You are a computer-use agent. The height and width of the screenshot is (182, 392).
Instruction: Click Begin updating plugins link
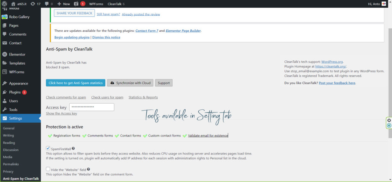(x=72, y=37)
